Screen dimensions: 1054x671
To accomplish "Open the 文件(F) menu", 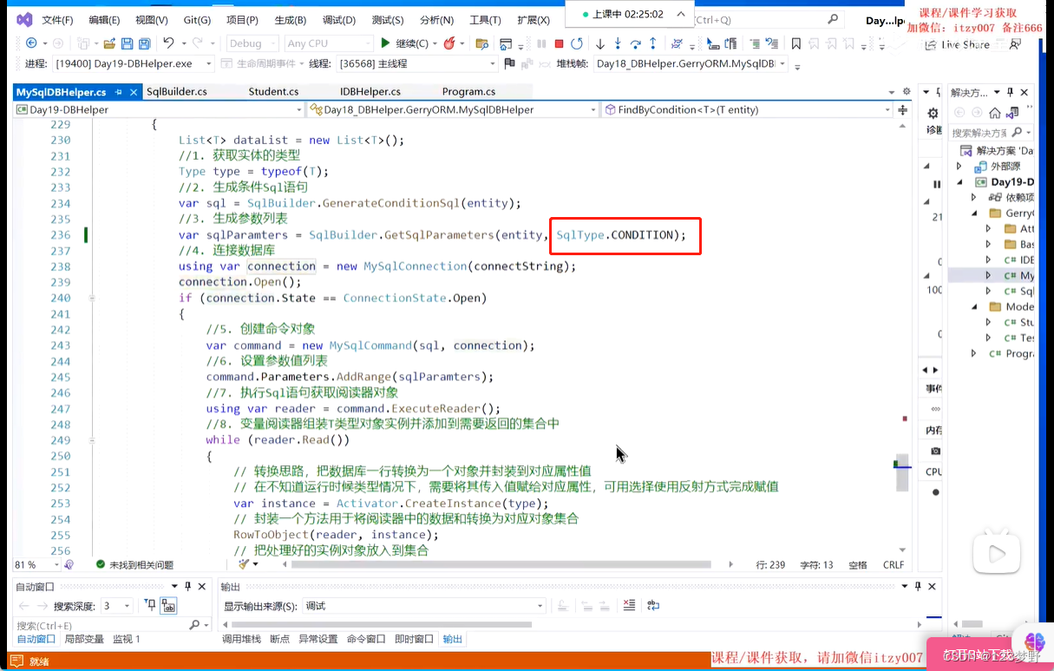I will point(57,20).
